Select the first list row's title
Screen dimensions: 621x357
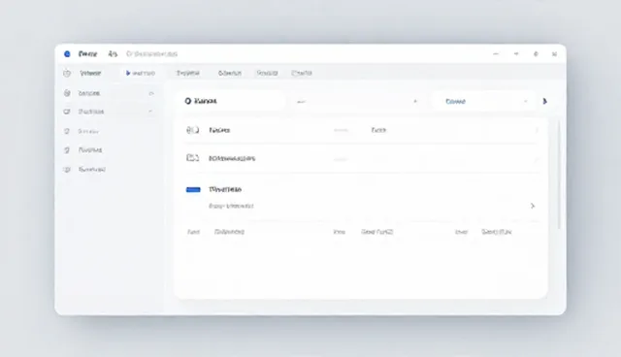tap(219, 130)
